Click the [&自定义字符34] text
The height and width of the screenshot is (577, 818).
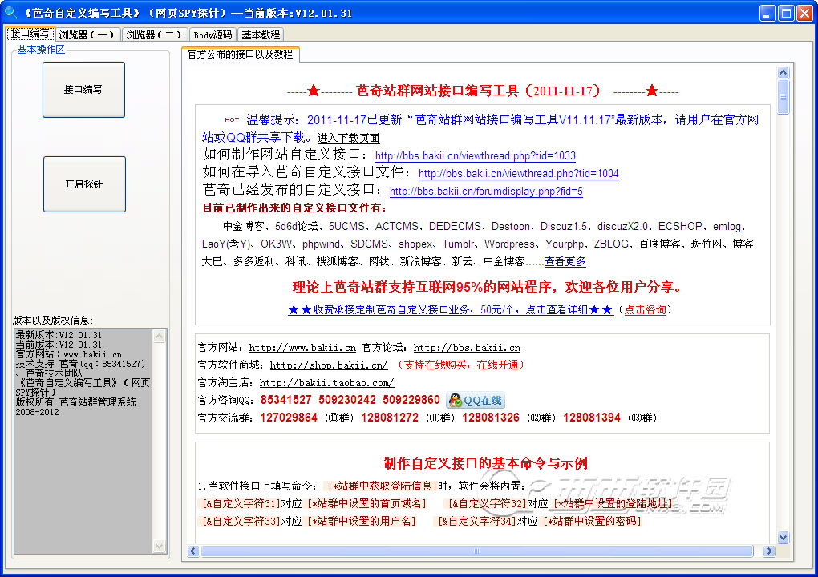pyautogui.click(x=477, y=521)
